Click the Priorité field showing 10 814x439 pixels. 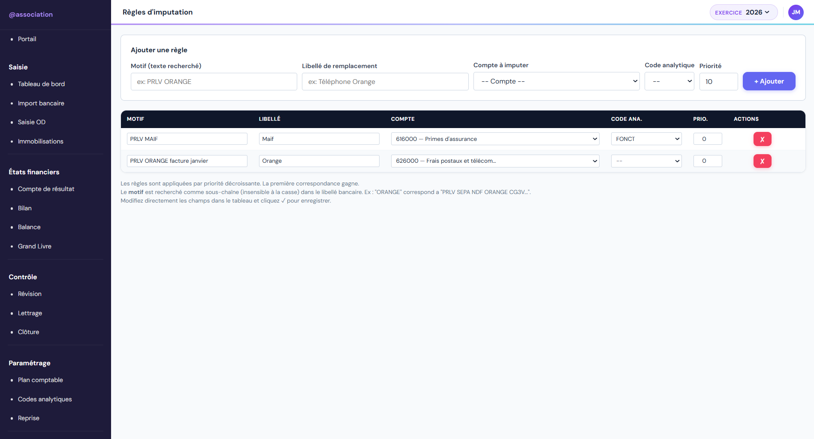(x=718, y=82)
